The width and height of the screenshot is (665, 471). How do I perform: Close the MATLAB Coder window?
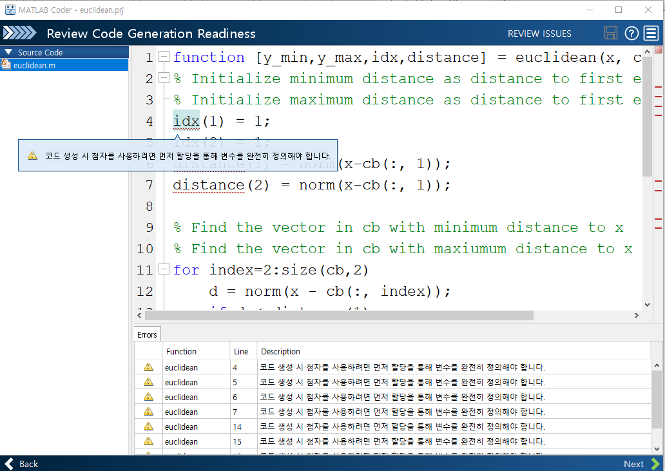648,10
